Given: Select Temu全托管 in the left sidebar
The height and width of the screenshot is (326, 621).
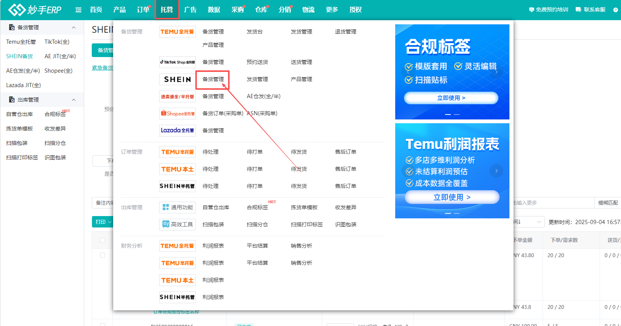Looking at the screenshot, I should coord(21,42).
